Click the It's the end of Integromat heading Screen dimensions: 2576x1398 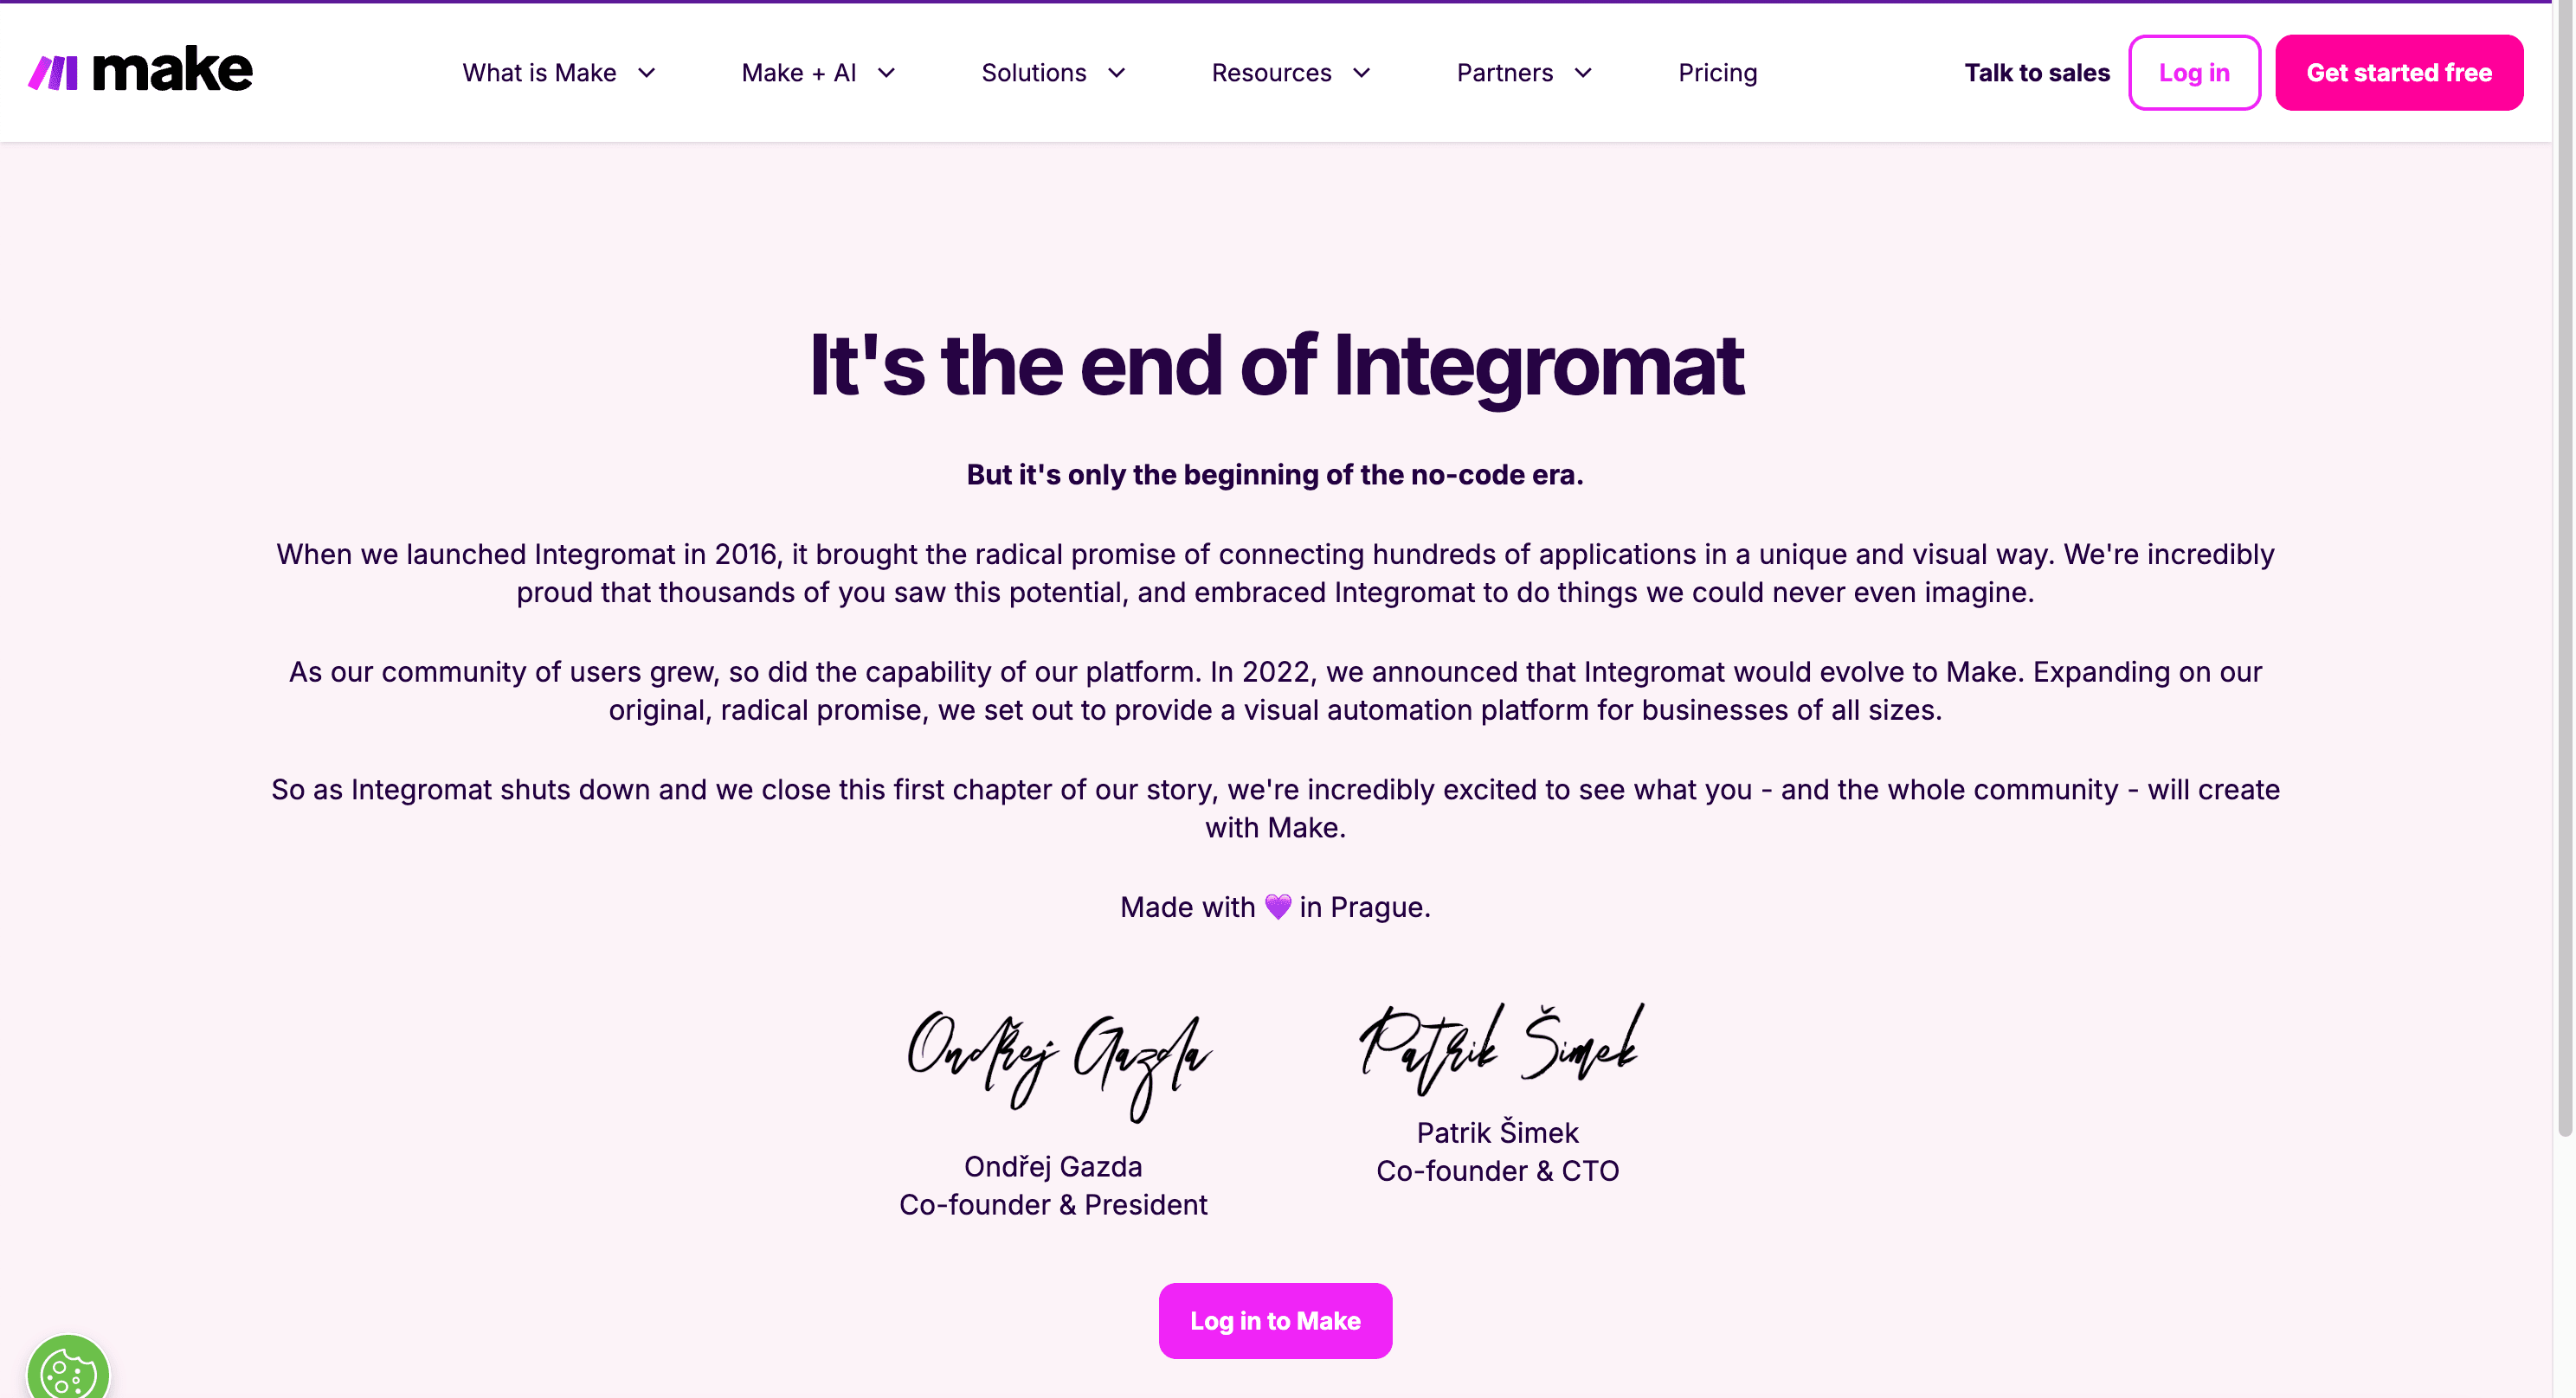click(1276, 366)
